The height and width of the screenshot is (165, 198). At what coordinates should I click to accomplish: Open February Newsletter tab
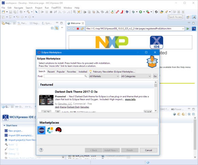point(112,71)
